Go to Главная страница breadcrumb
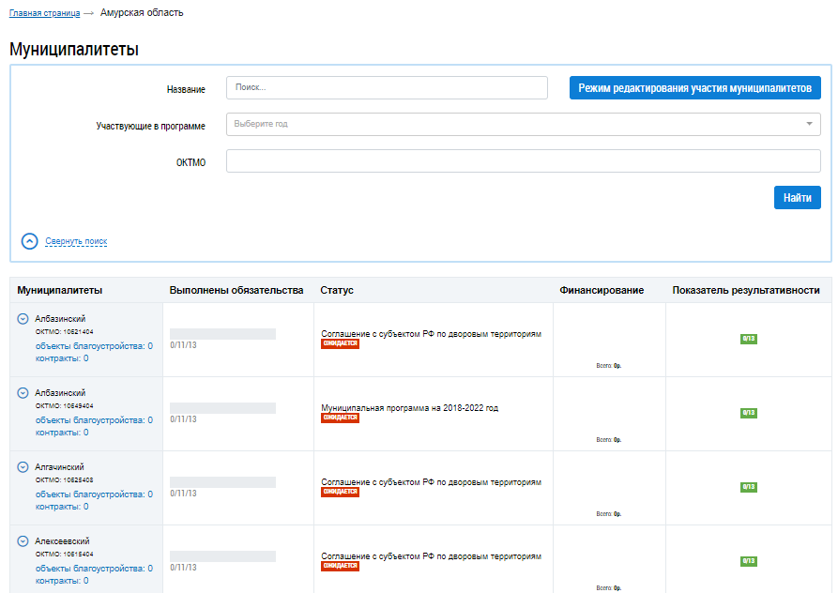This screenshot has height=593, width=838. 44,13
